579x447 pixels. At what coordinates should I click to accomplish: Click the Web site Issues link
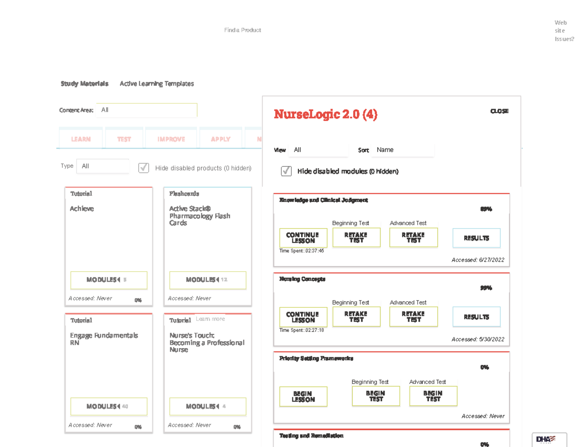tap(564, 31)
